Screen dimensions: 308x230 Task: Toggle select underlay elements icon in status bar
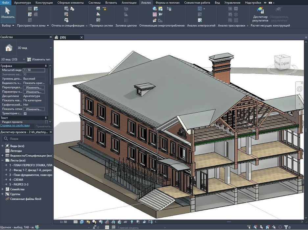255,227
